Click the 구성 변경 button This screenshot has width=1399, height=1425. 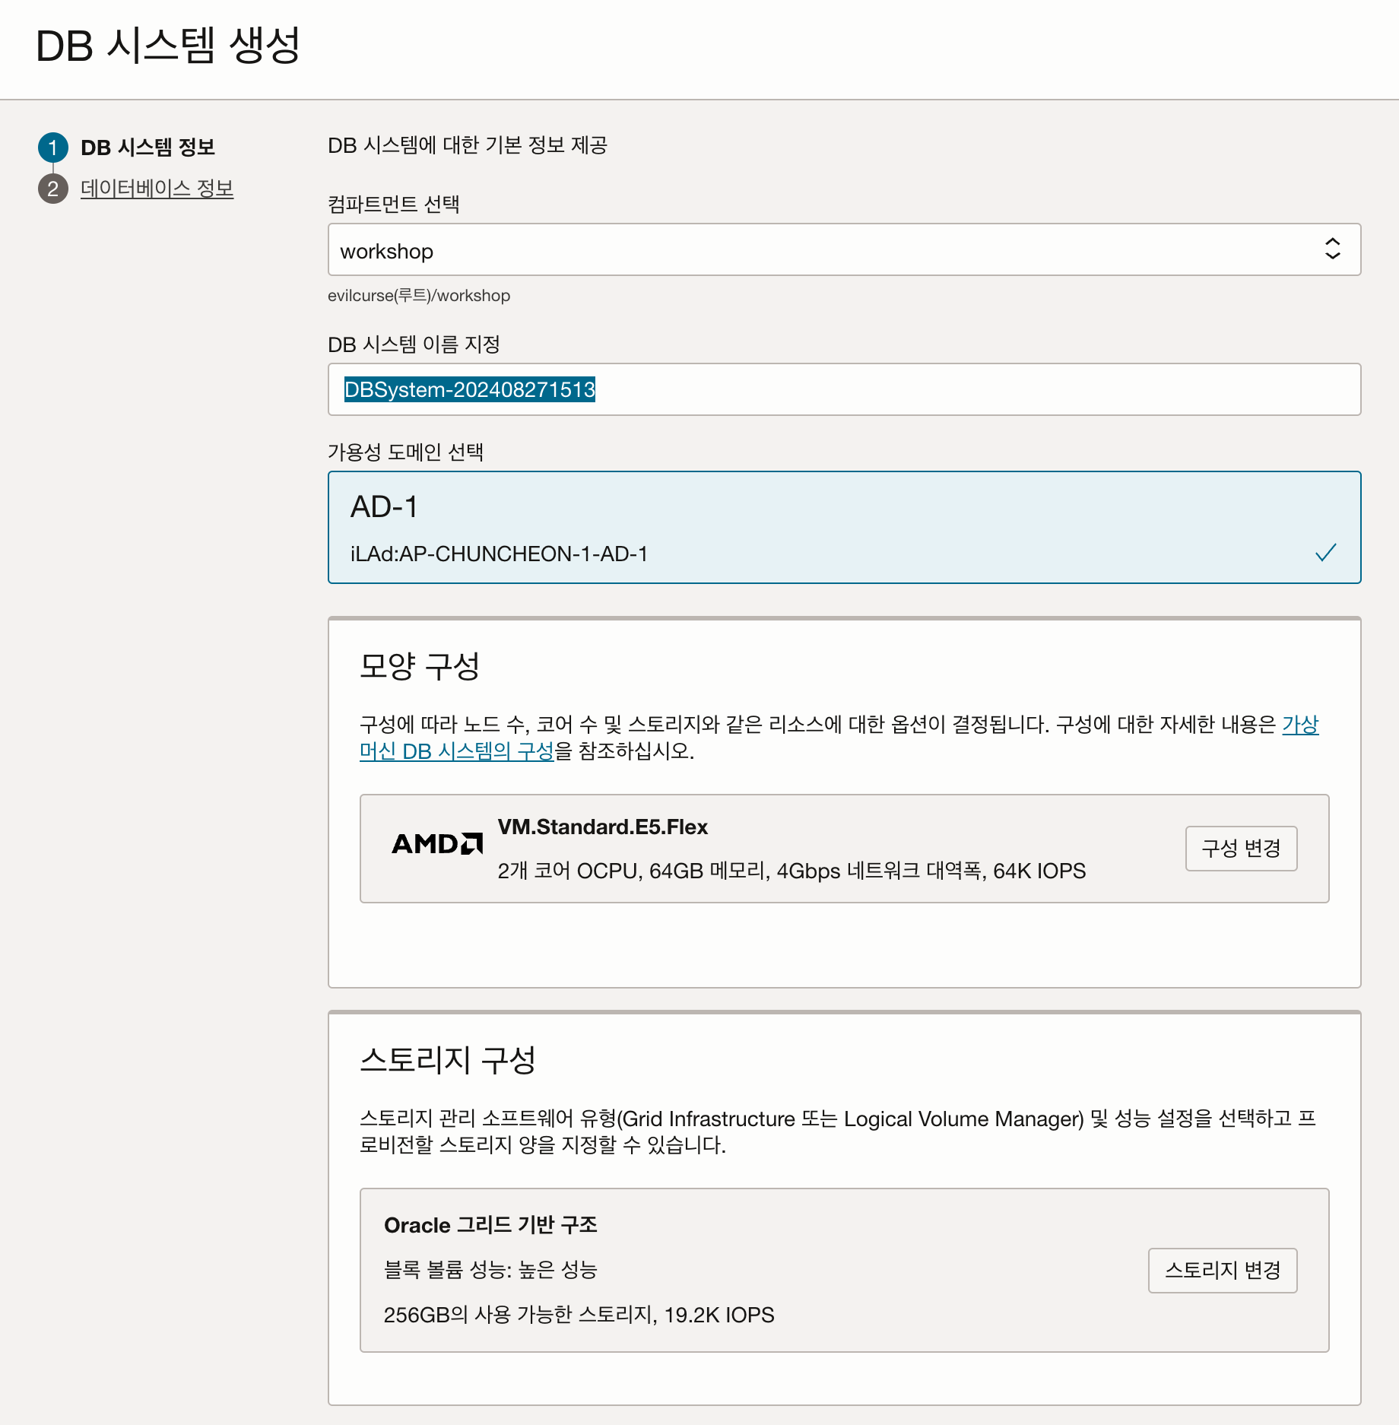click(1241, 848)
